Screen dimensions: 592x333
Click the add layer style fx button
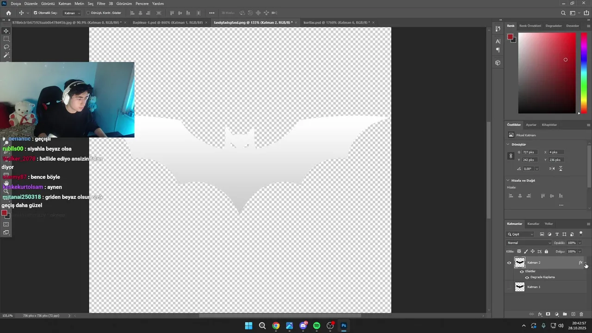[540, 314]
